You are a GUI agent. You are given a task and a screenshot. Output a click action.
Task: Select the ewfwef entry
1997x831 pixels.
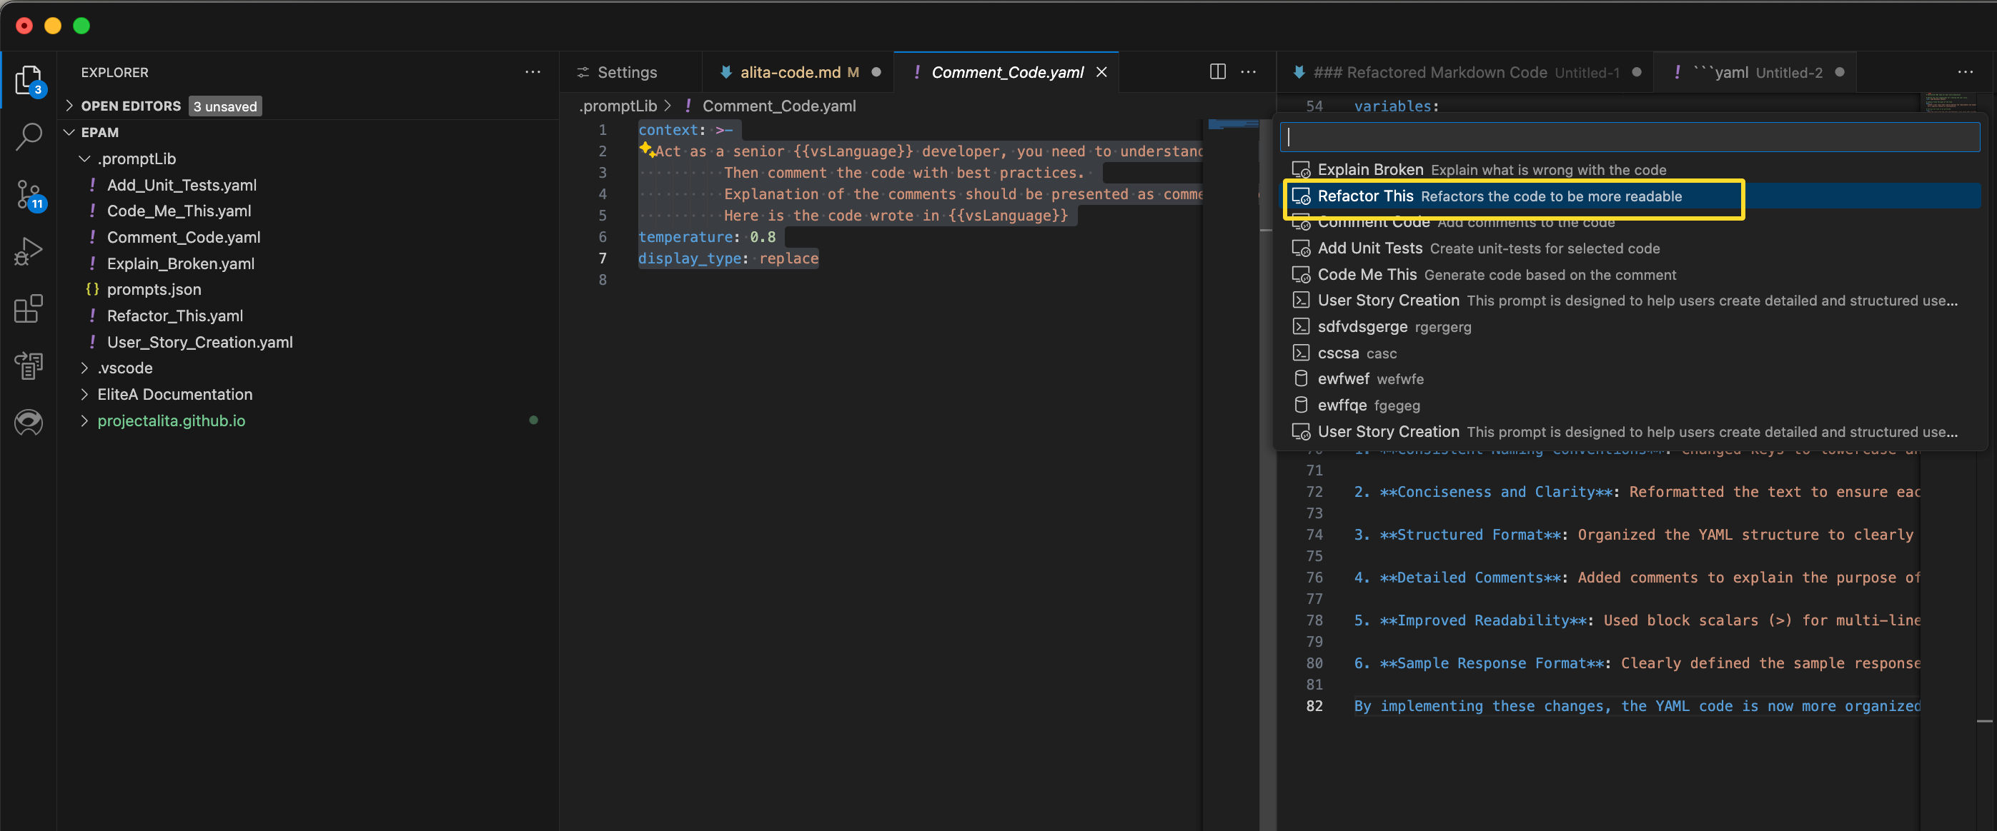[1630, 378]
